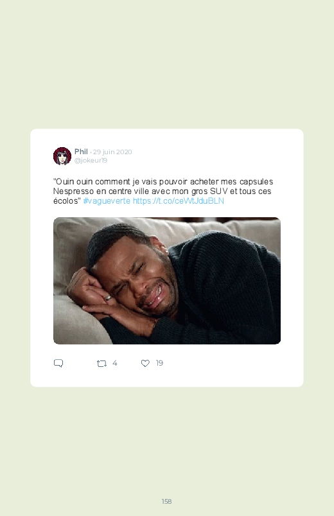The height and width of the screenshot is (516, 334).
Task: Click the retweet count 4
Action: pyautogui.click(x=114, y=363)
